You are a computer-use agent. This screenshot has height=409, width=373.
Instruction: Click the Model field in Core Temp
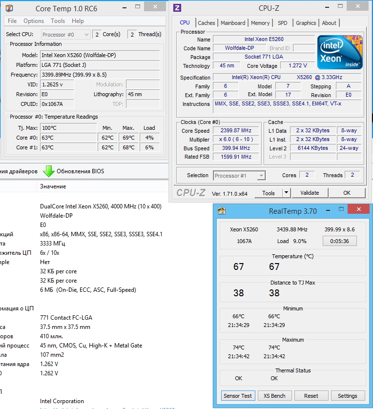coord(100,55)
